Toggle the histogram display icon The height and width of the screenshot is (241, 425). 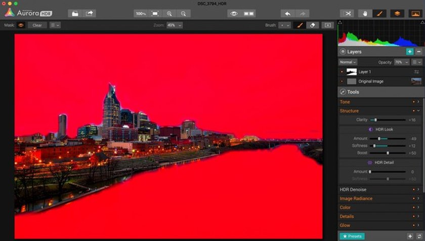click(x=415, y=14)
